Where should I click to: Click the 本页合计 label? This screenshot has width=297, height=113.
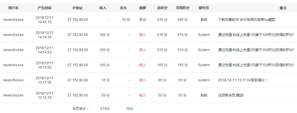click(81, 109)
